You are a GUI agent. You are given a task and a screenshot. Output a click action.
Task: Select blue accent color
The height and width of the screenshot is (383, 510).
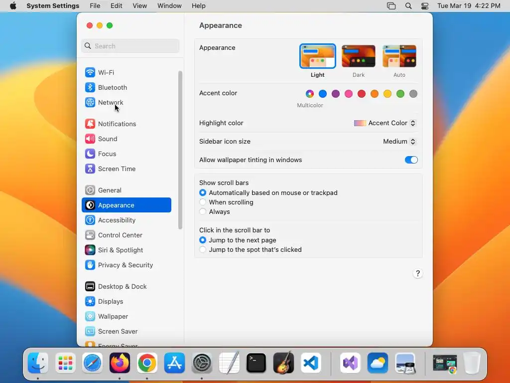[323, 94]
